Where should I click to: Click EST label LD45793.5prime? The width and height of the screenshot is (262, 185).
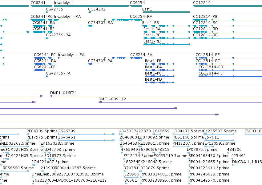tap(60, 150)
